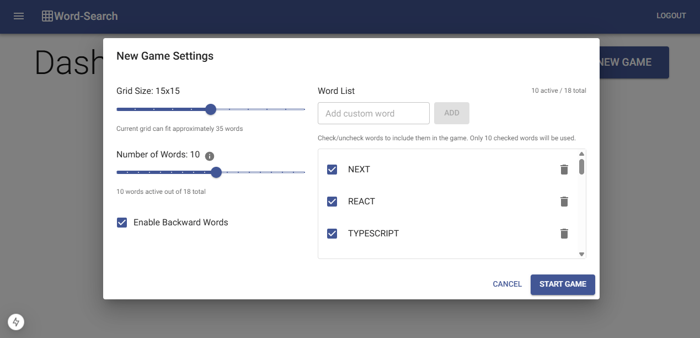Viewport: 700px width, 338px height.
Task: Click the Number of Words slider handle
Action: [x=216, y=172]
